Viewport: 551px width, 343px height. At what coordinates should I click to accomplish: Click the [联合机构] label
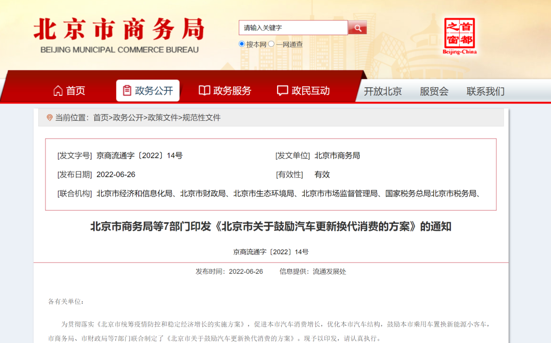click(x=74, y=194)
